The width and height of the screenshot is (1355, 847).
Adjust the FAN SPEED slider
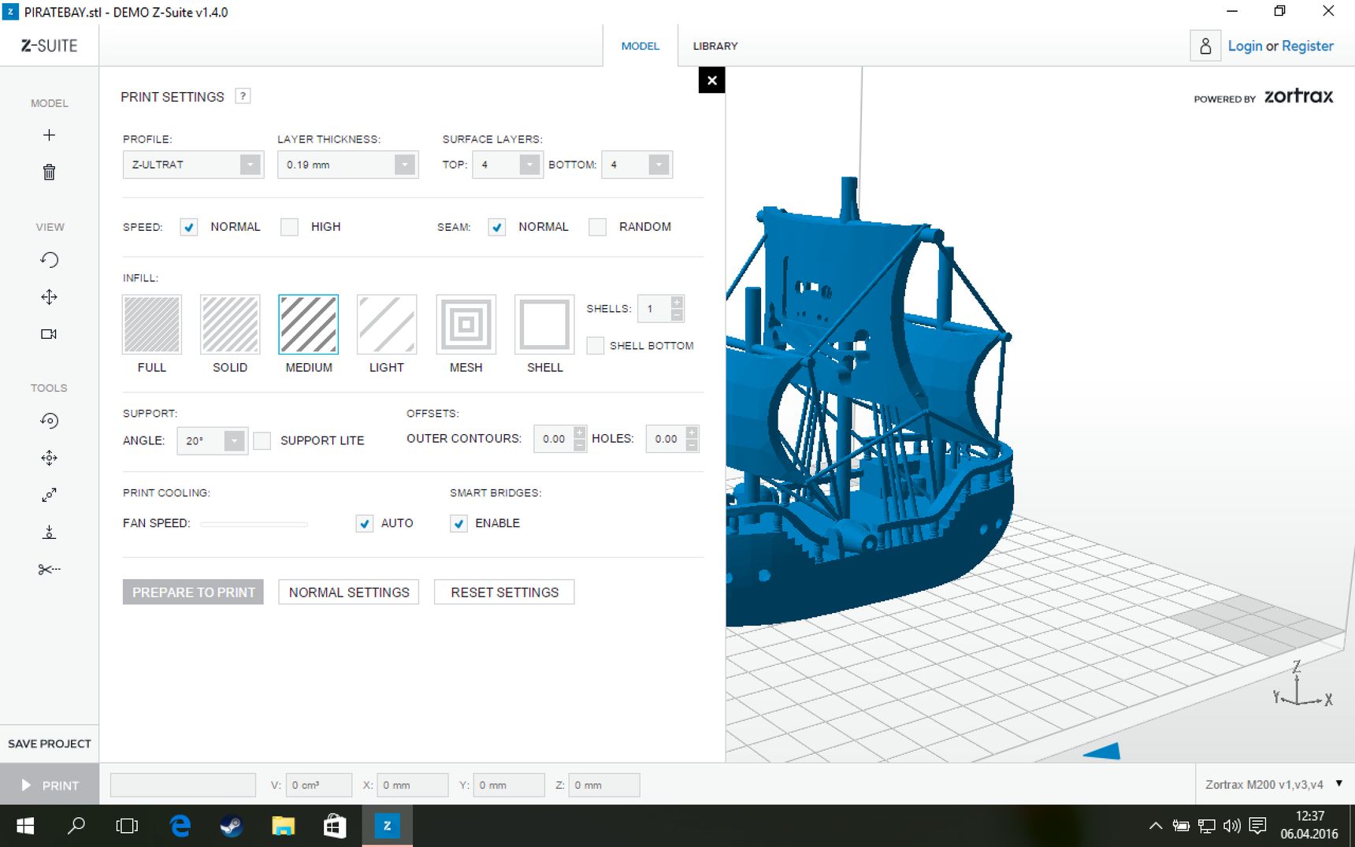254,524
